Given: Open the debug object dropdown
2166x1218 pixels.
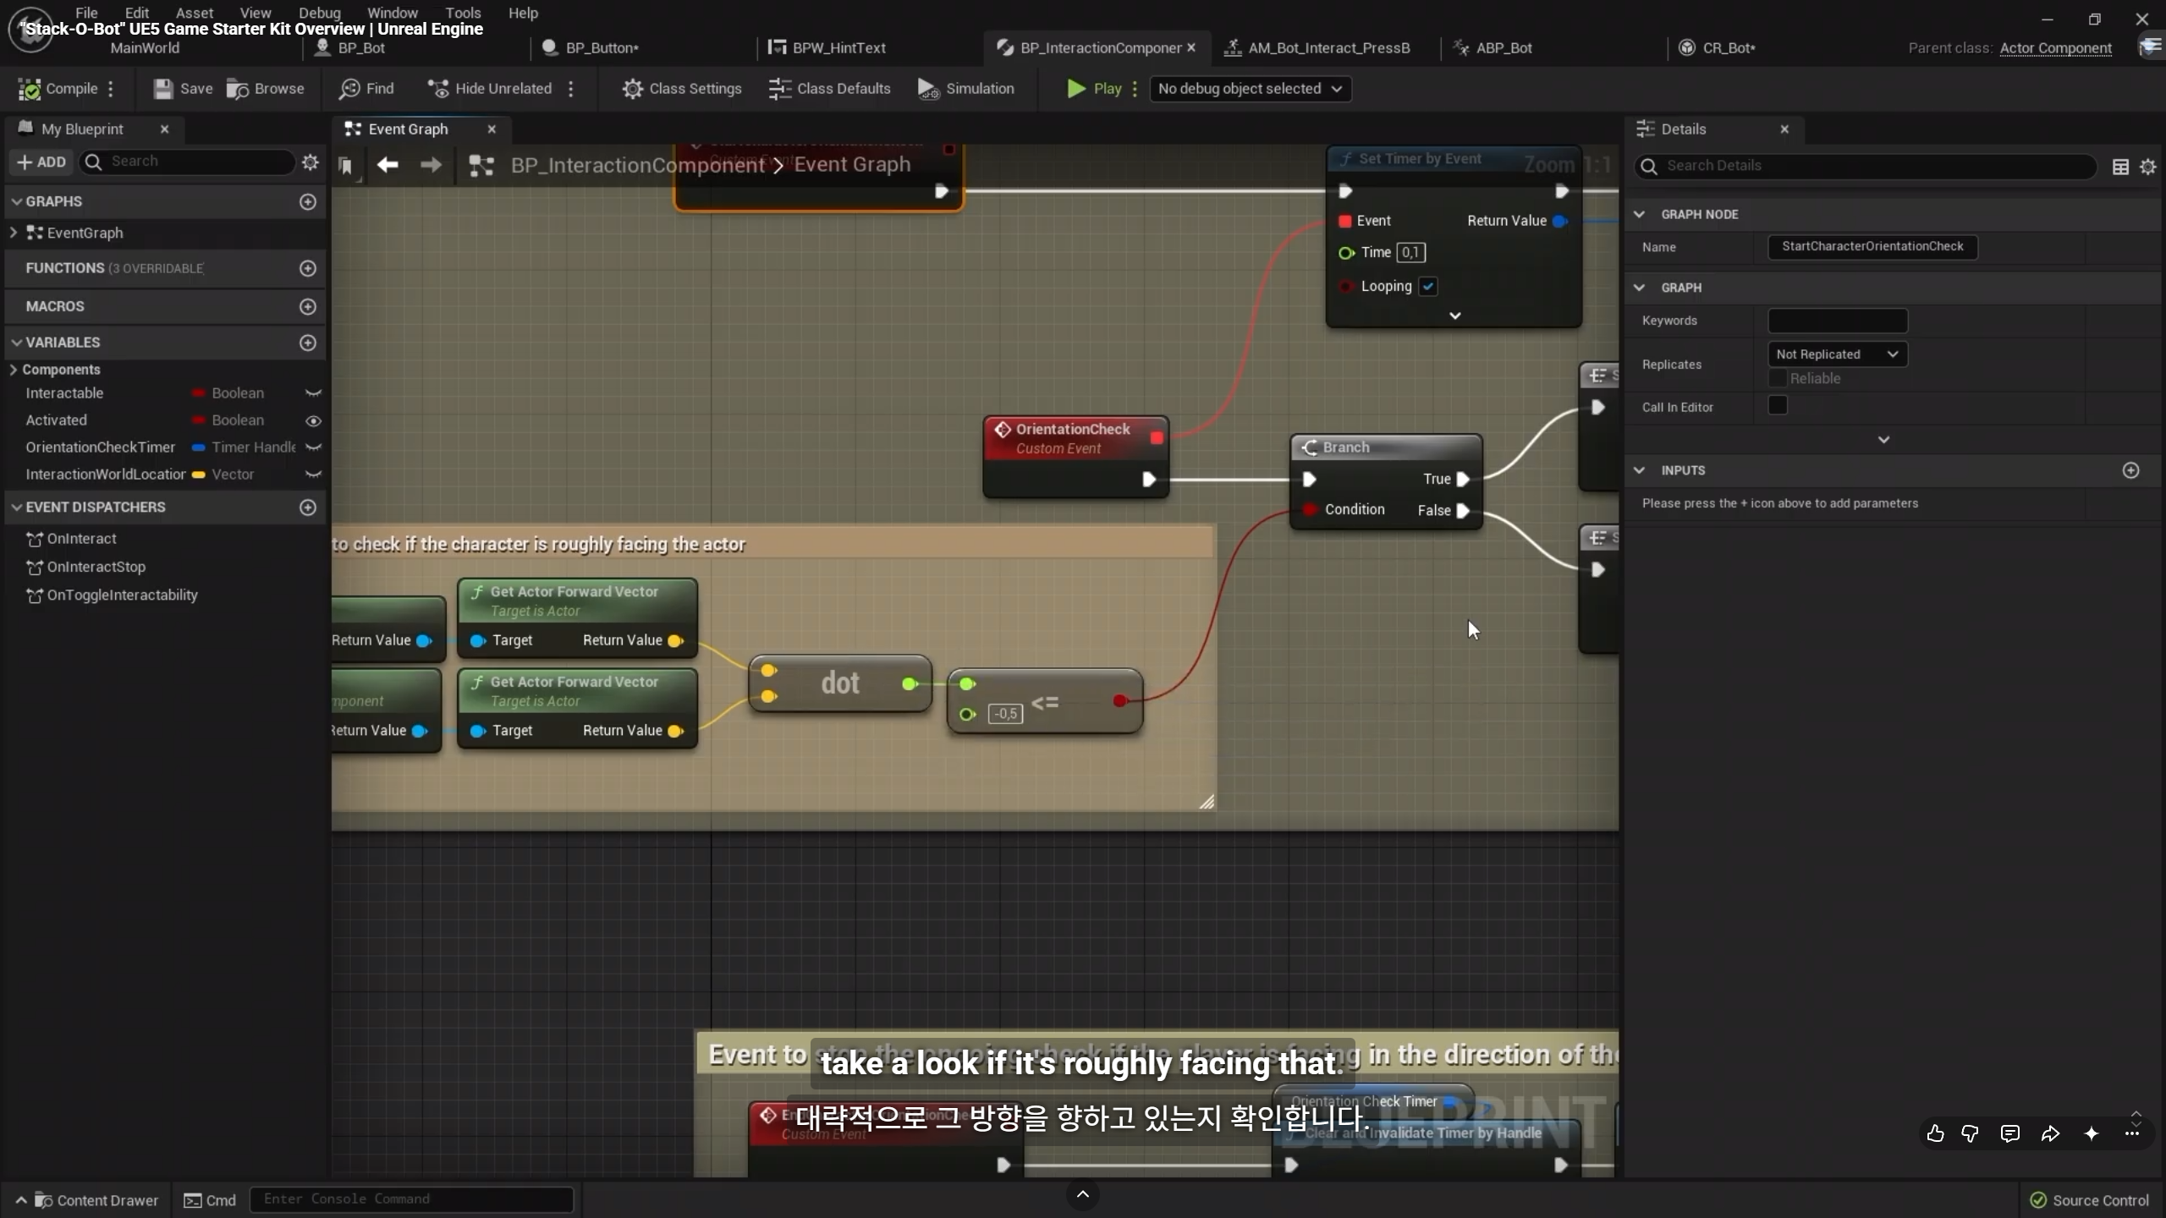Looking at the screenshot, I should [x=1250, y=89].
